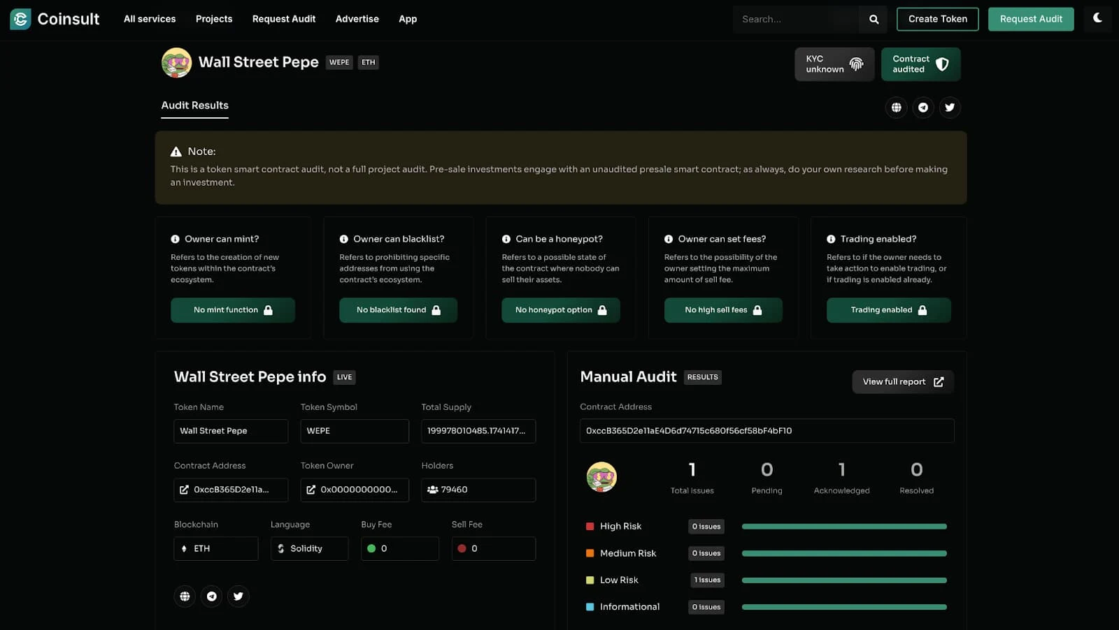Click the RESULTS badge
Image resolution: width=1119 pixels, height=630 pixels.
point(702,377)
